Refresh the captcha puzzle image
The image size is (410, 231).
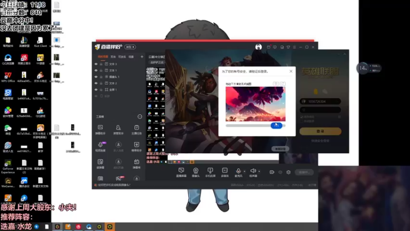click(283, 84)
